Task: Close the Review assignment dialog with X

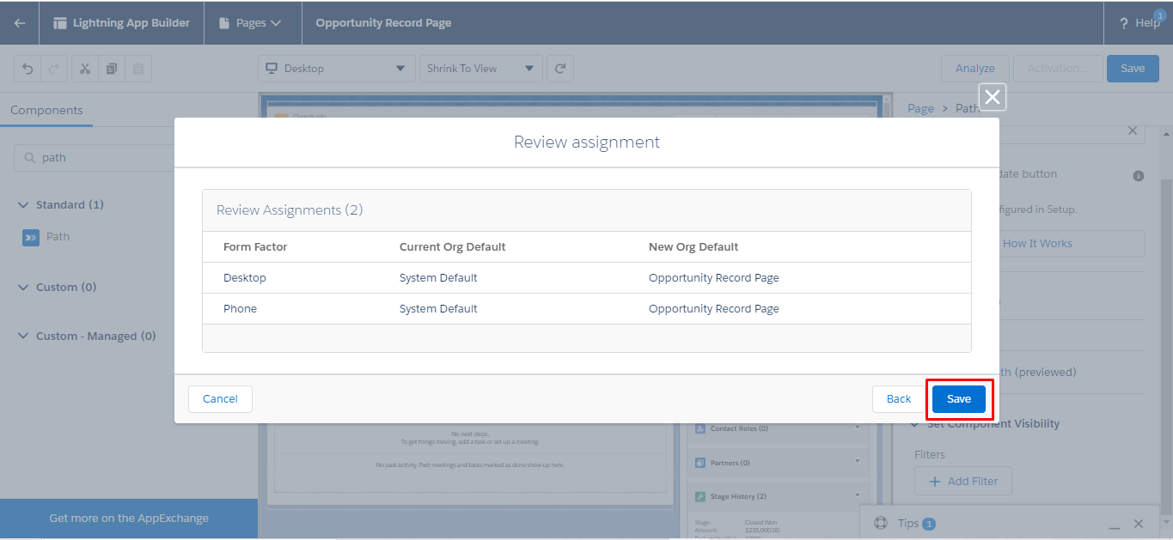Action: (x=993, y=97)
